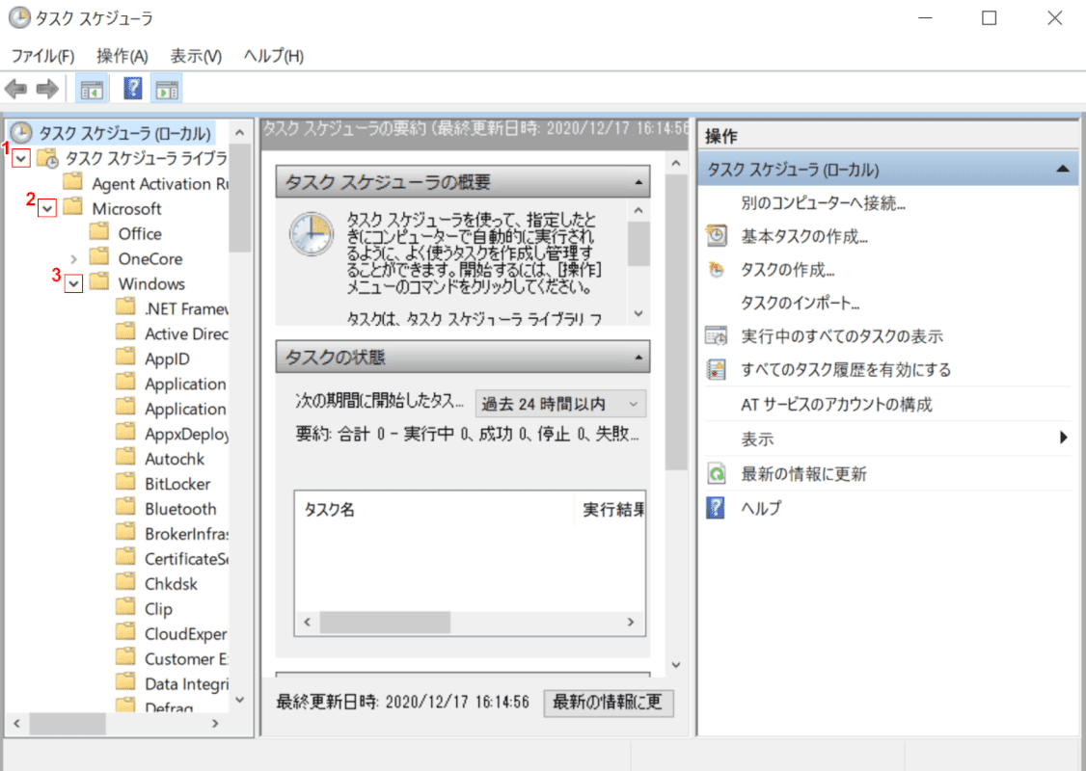1086x771 pixels.
Task: Click the すべてのタスク履歴を有効にする icon
Action: [x=717, y=369]
